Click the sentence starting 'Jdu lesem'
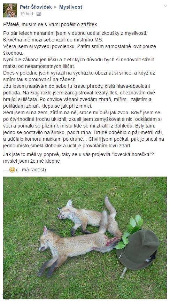The image size is (170, 302). coord(77,86)
